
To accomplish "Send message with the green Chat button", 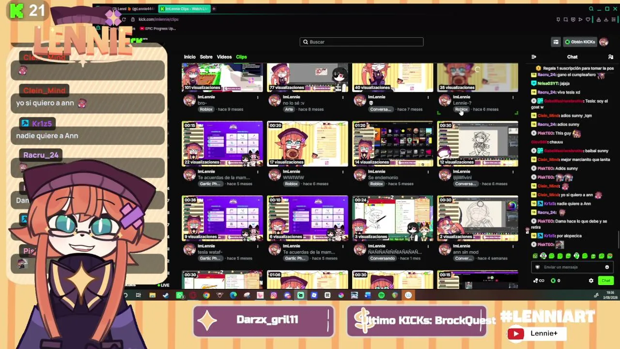I will [x=605, y=281].
